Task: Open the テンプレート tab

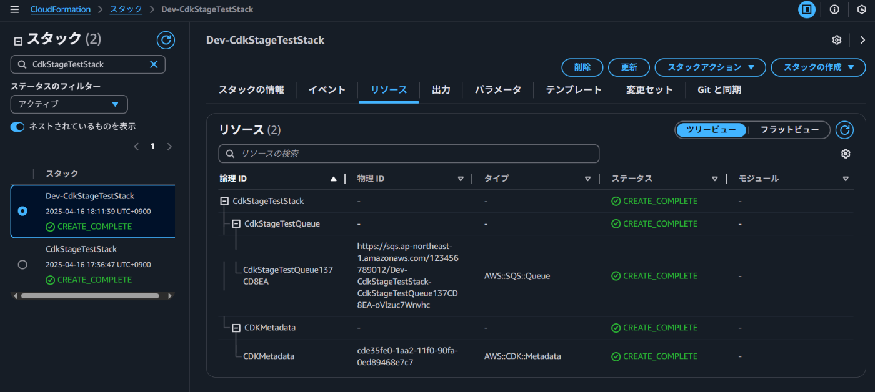Action: pos(574,90)
